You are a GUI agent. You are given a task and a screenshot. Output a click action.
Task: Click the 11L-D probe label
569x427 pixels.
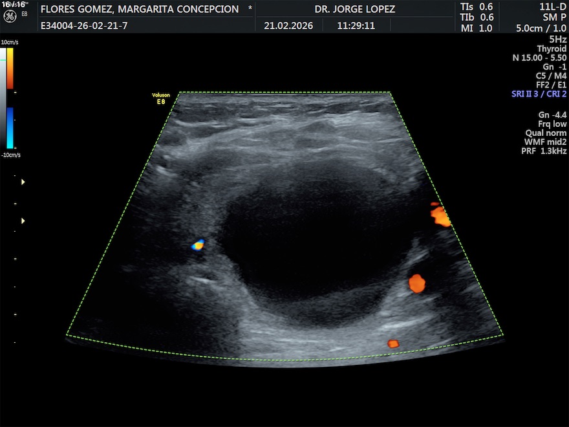553,6
